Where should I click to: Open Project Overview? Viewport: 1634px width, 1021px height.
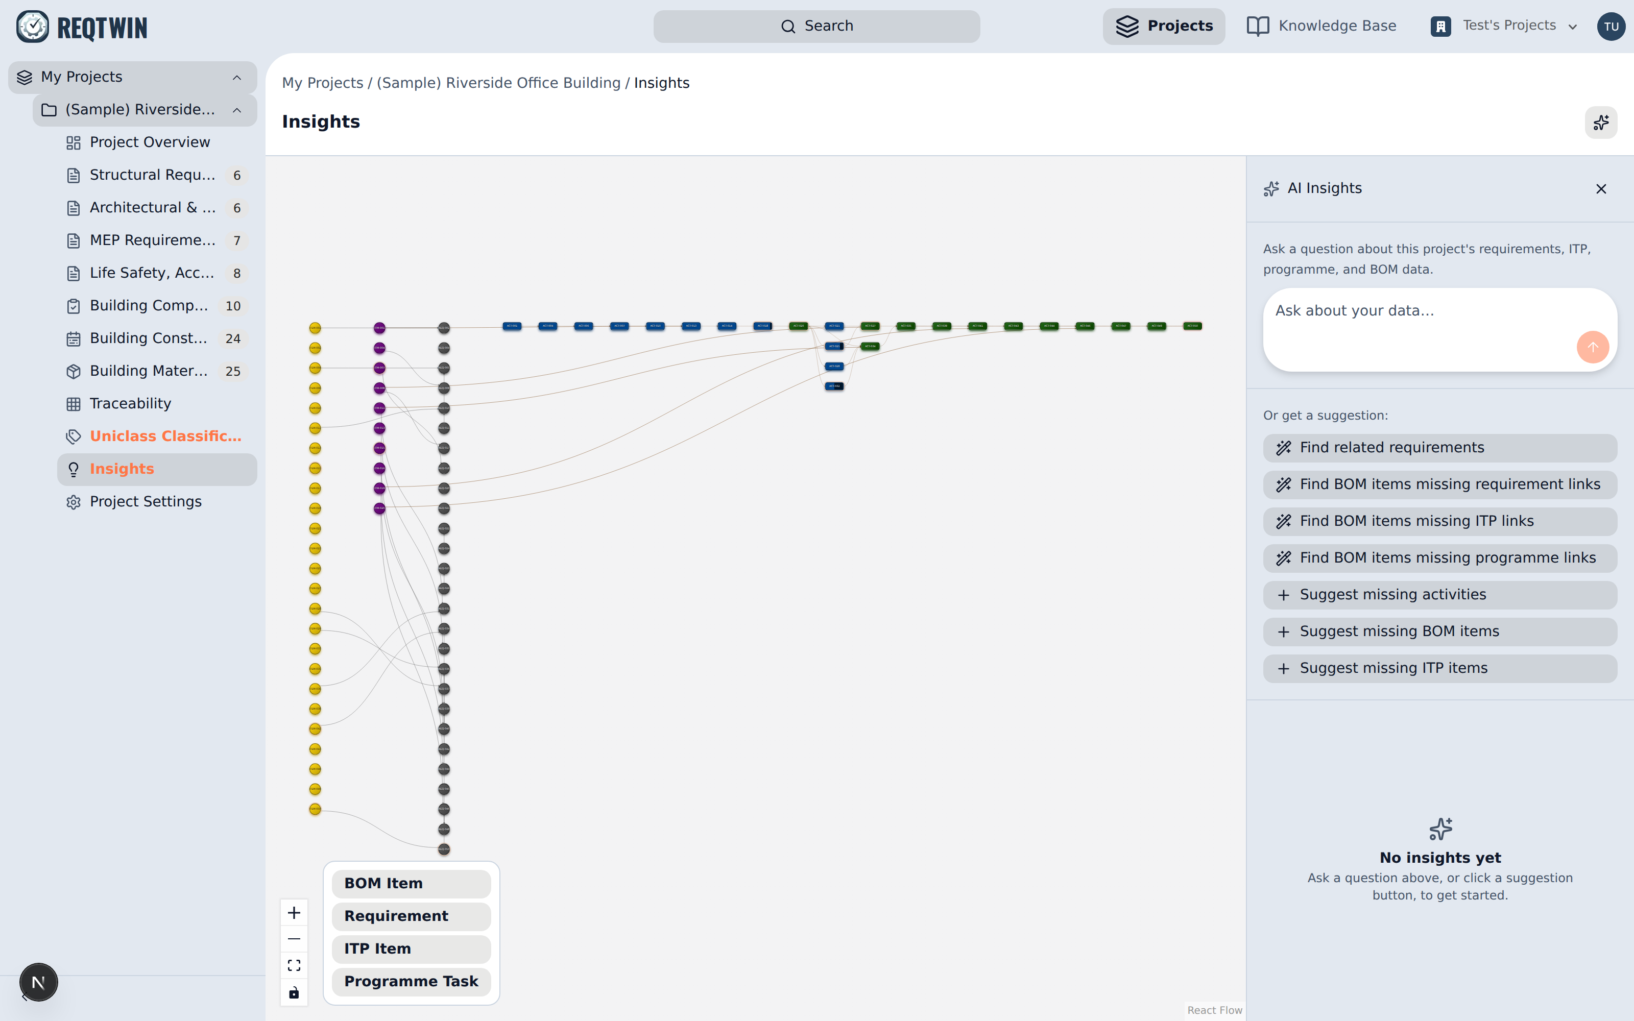tap(157, 142)
